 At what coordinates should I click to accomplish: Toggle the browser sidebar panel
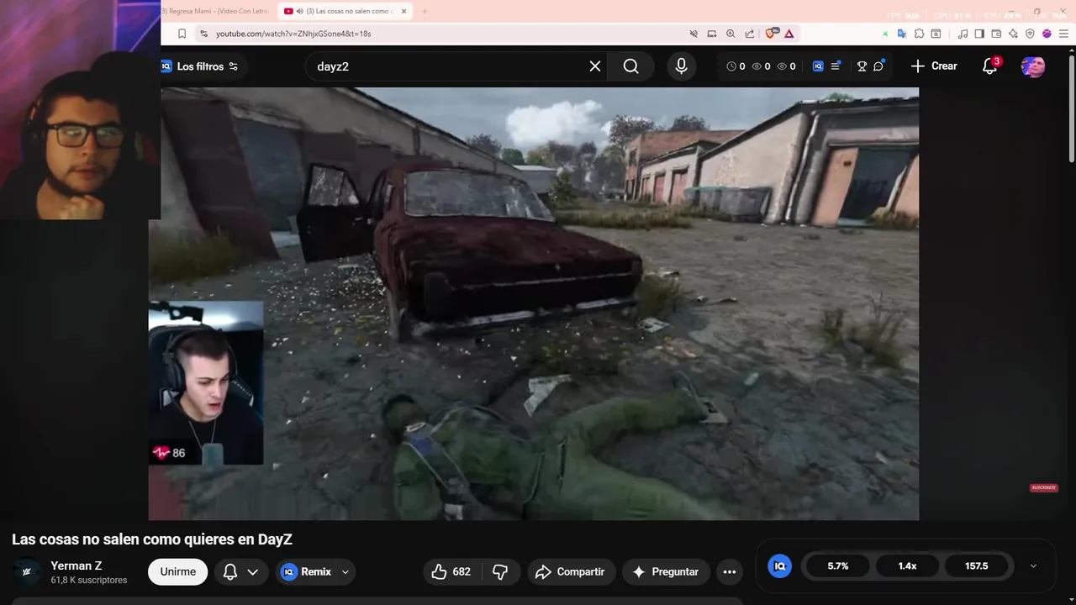coord(979,34)
